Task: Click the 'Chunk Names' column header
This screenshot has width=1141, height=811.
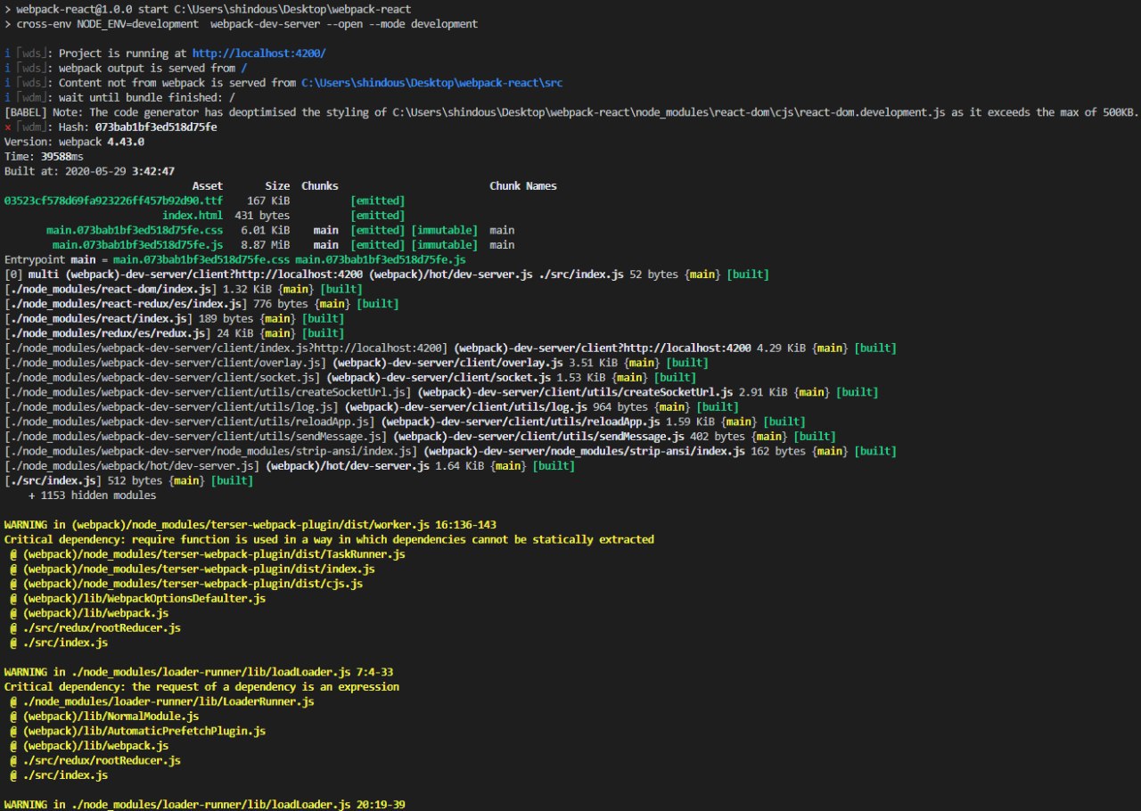Action: (523, 186)
